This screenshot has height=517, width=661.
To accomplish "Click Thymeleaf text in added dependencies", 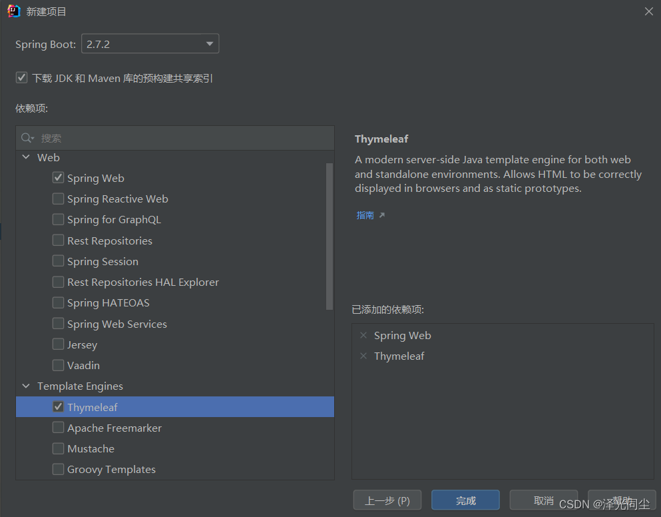I will 399,356.
